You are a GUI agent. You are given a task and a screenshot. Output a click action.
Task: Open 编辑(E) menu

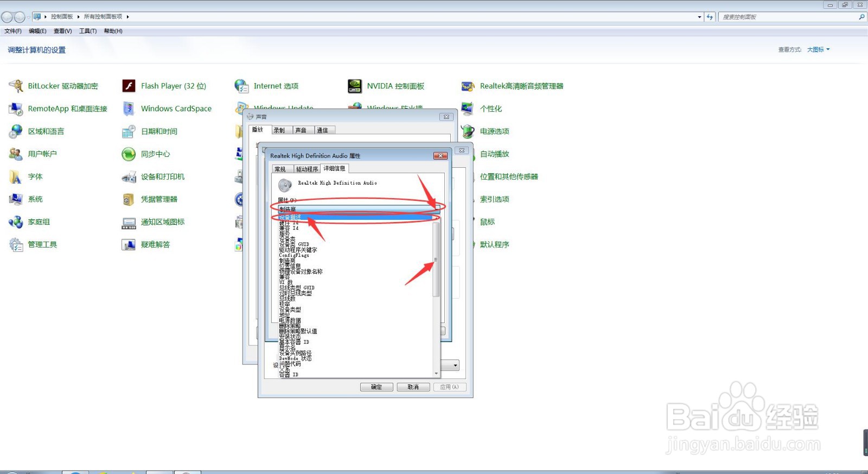[x=37, y=31]
